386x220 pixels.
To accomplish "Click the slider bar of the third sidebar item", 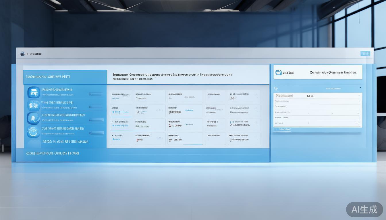I will tap(96, 120).
